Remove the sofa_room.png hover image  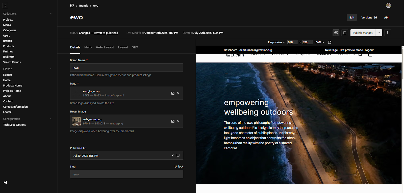point(178,121)
